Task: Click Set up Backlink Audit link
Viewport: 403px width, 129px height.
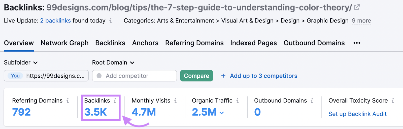Action: [x=357, y=114]
